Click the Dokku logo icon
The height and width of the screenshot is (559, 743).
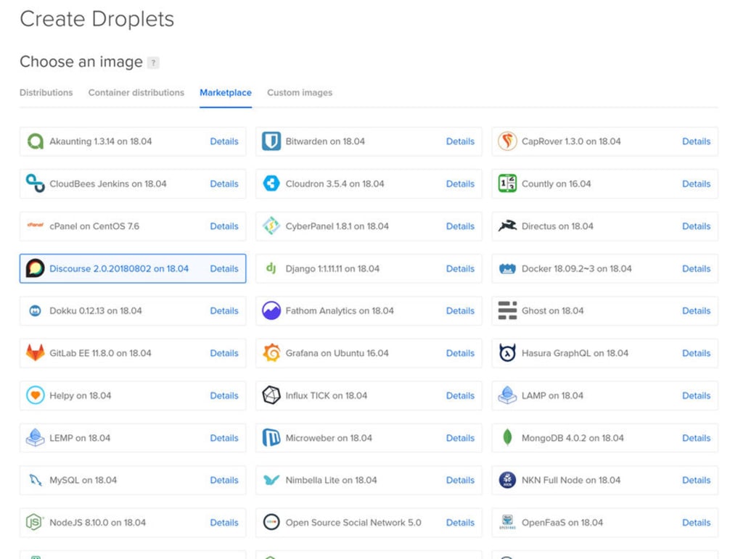[x=35, y=311]
